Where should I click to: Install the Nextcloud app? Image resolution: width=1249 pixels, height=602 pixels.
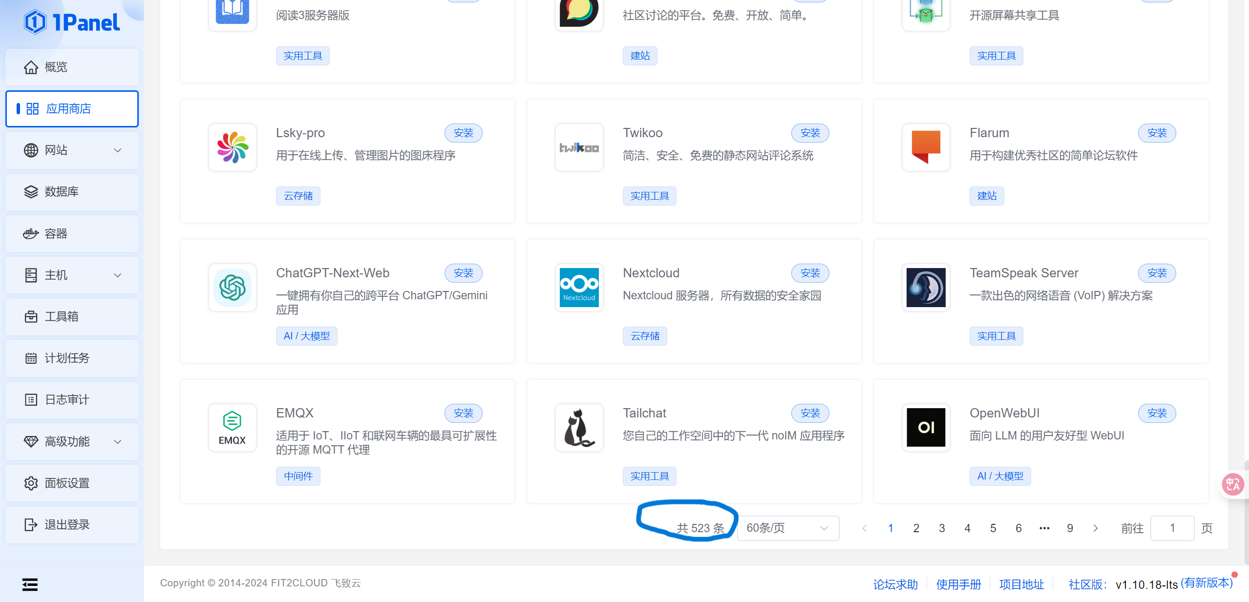coord(810,273)
